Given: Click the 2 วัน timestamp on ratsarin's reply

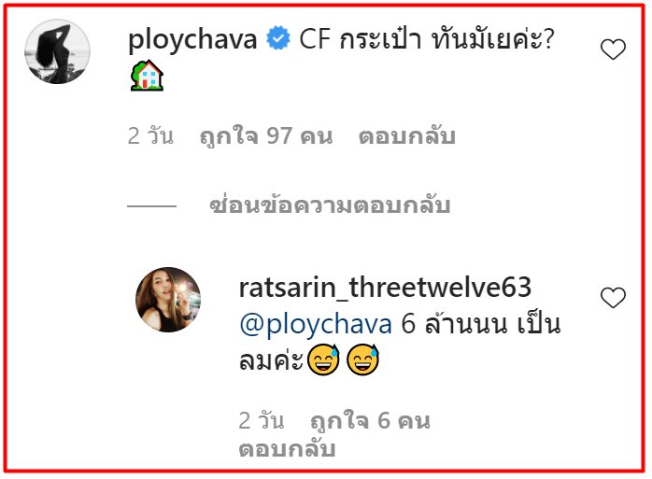Looking at the screenshot, I should click(262, 420).
